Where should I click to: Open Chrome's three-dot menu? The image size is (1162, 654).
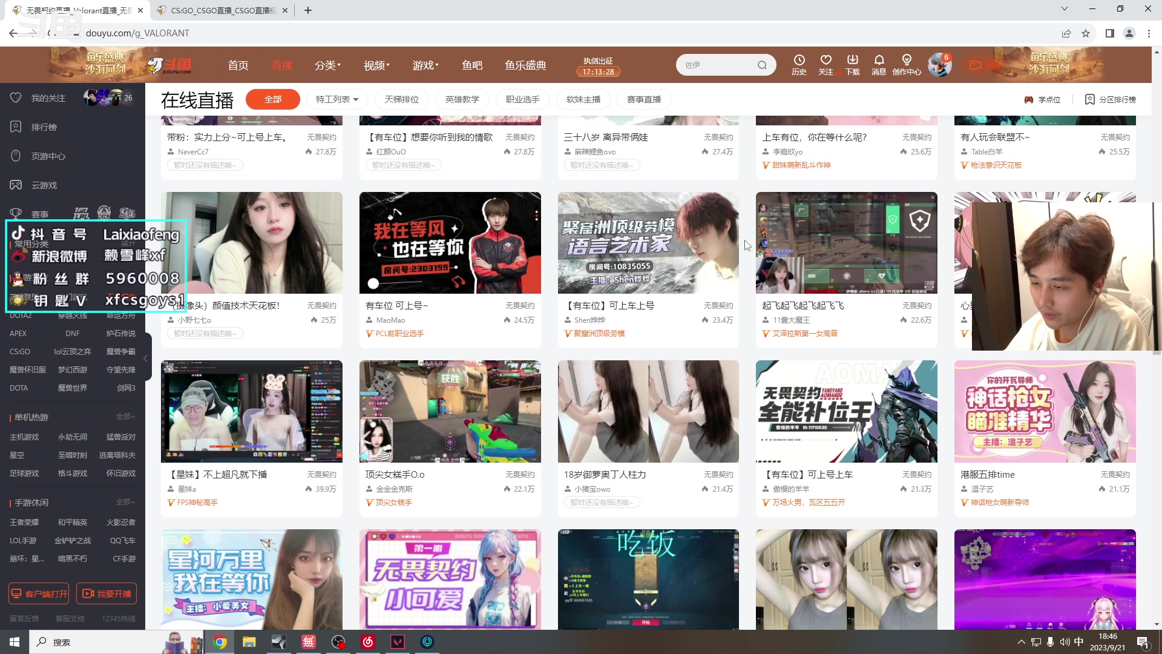point(1149,33)
